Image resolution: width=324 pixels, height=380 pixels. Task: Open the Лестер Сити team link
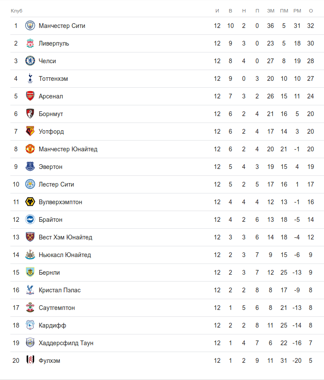click(x=56, y=184)
